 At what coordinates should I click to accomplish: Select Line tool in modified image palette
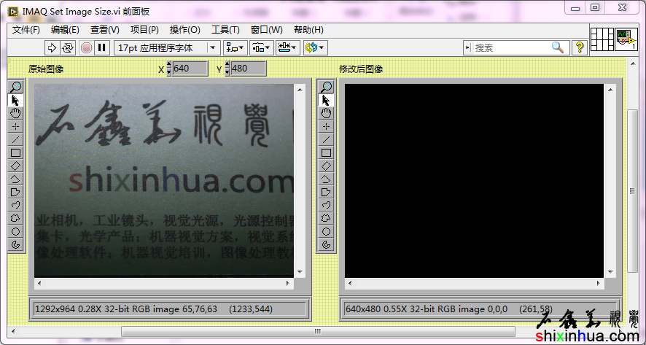tap(326, 139)
